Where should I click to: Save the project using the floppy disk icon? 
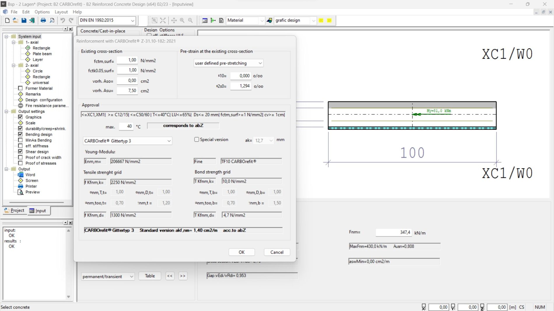point(24,20)
